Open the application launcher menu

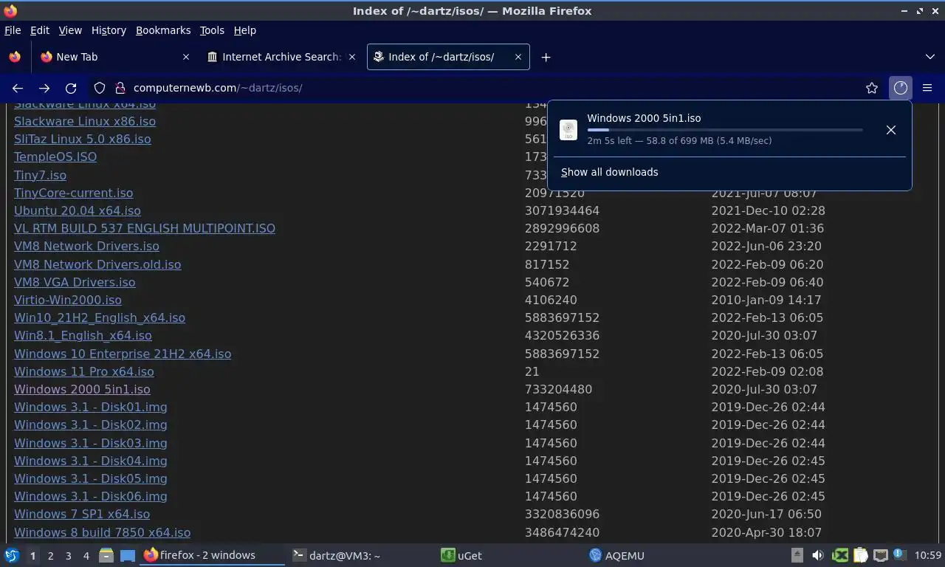pyautogui.click(x=12, y=555)
